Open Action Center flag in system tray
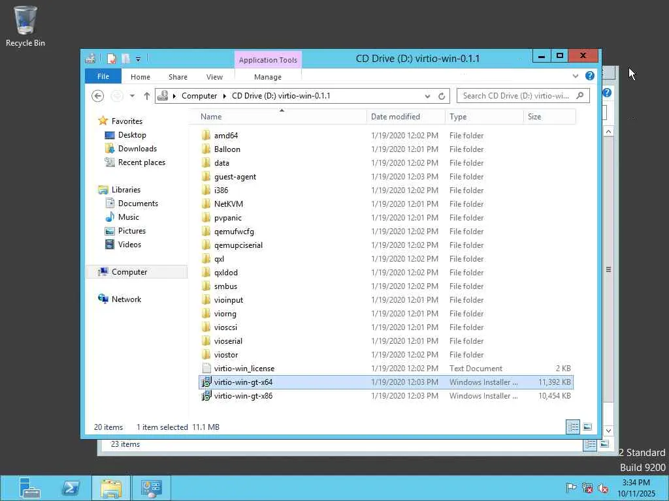 click(x=571, y=488)
